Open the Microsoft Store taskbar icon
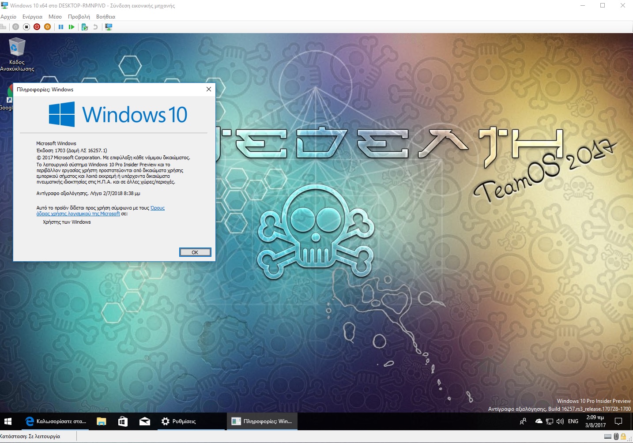Screen dimensions: 633x443 tap(123, 421)
